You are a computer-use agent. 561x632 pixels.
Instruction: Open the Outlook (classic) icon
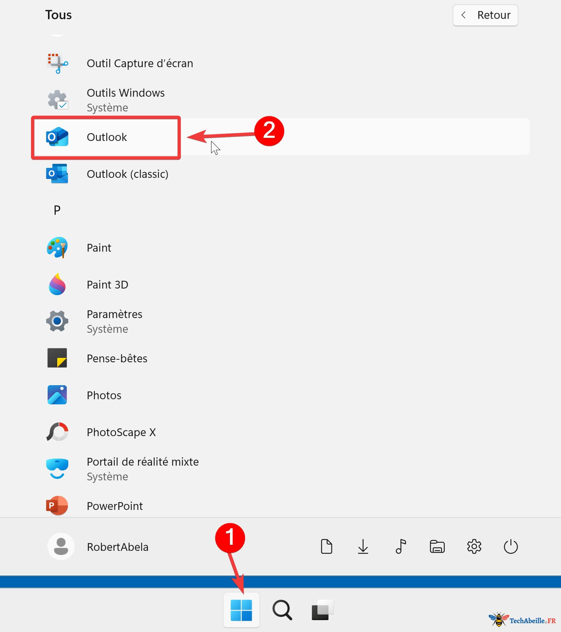click(57, 174)
